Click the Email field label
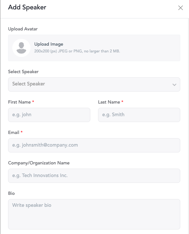The width and height of the screenshot is (189, 234). point(14,132)
